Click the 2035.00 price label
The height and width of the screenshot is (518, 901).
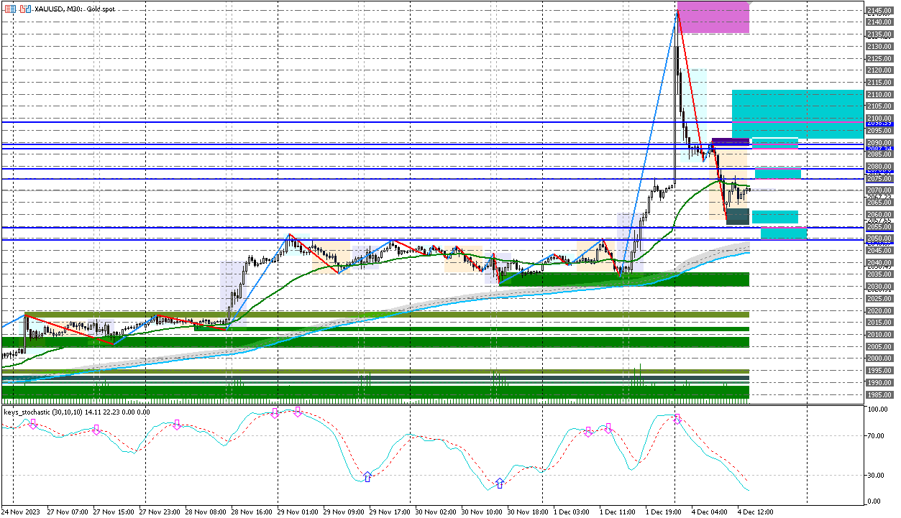[880, 274]
